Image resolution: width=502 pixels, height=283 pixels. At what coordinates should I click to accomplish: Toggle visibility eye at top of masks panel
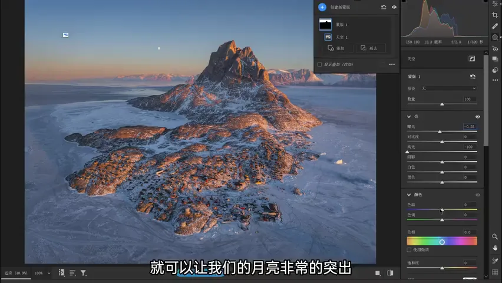(x=394, y=7)
